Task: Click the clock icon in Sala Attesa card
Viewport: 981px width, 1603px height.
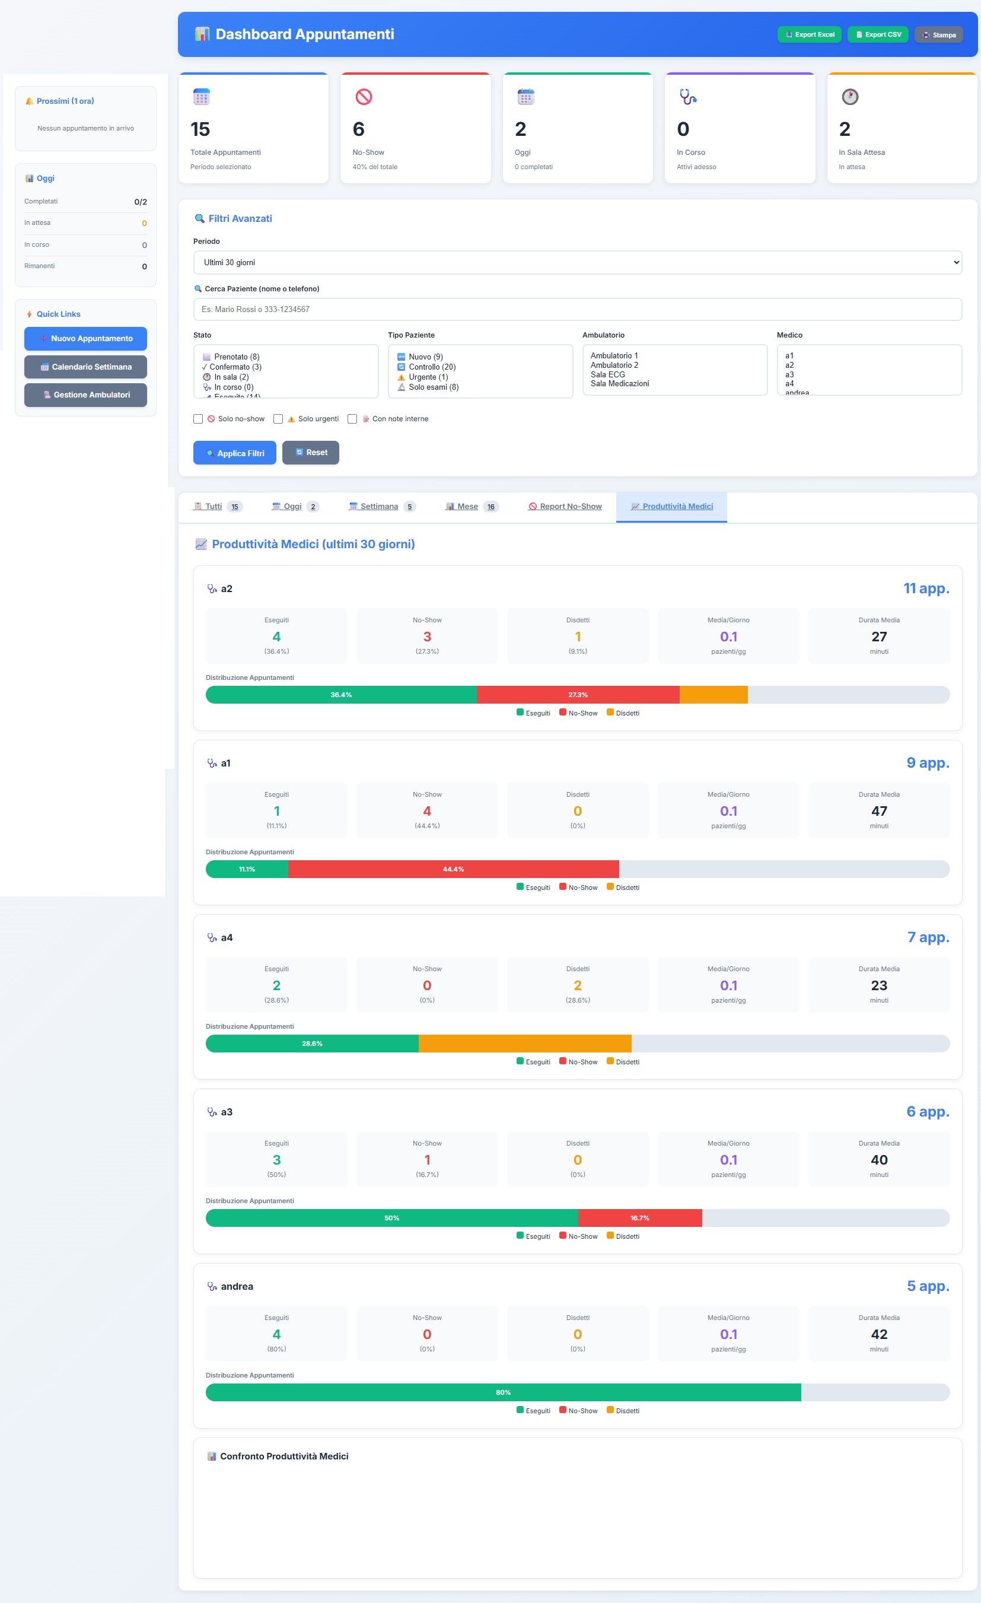Action: (x=849, y=97)
